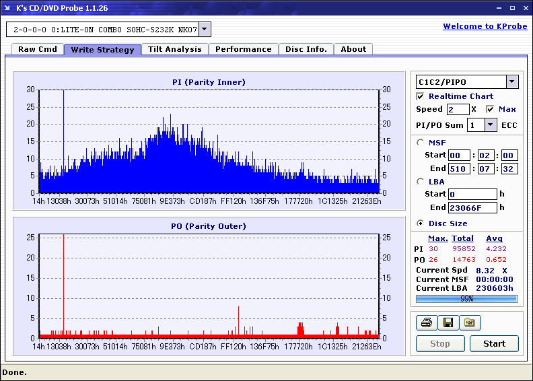Open the Disc Info. tab
The height and width of the screenshot is (381, 533).
point(306,49)
